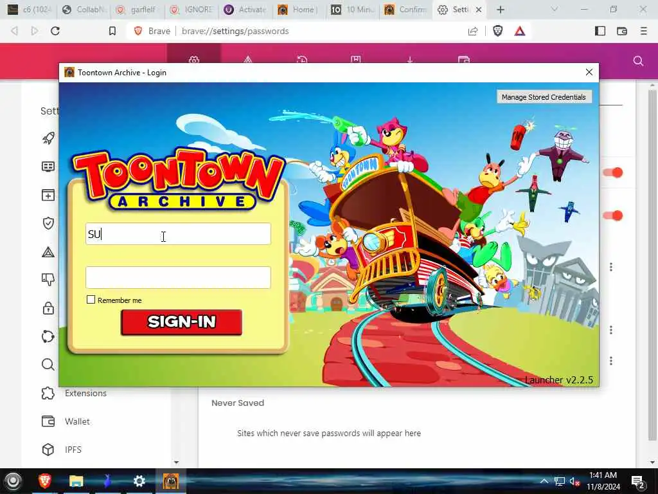Bookmark this page with the bookmark icon

point(112,31)
